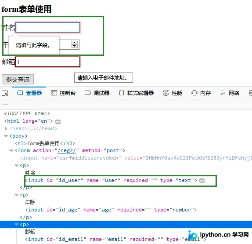The image size is (252, 244).
Task: Open the 查看器 inspector tab
Action: [29, 93]
